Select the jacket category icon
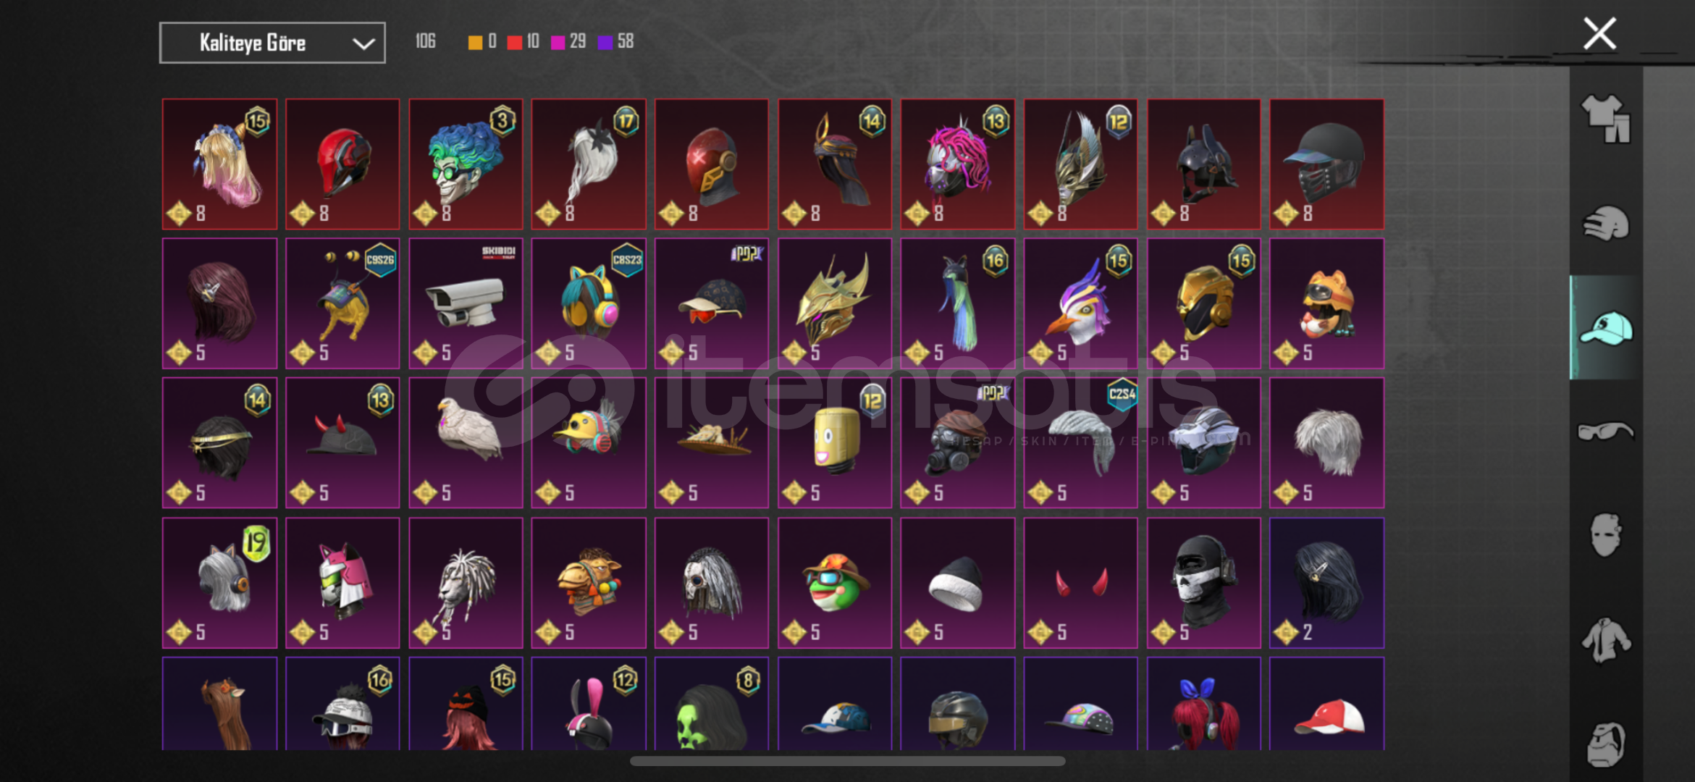This screenshot has height=782, width=1695. [x=1605, y=640]
